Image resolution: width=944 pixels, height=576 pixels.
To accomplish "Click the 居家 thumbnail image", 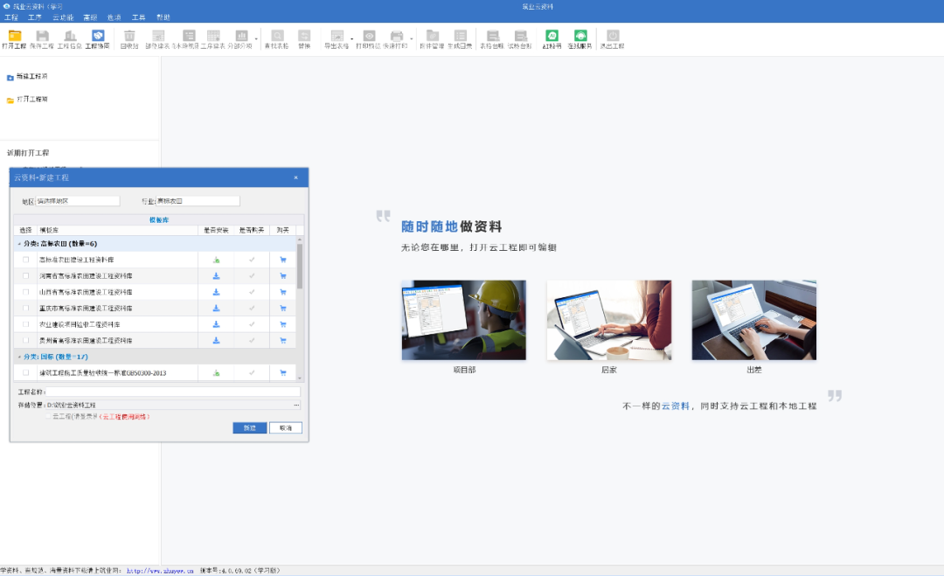I will [x=609, y=320].
